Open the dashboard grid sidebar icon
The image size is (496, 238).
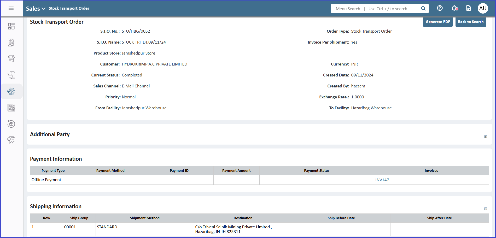11,26
